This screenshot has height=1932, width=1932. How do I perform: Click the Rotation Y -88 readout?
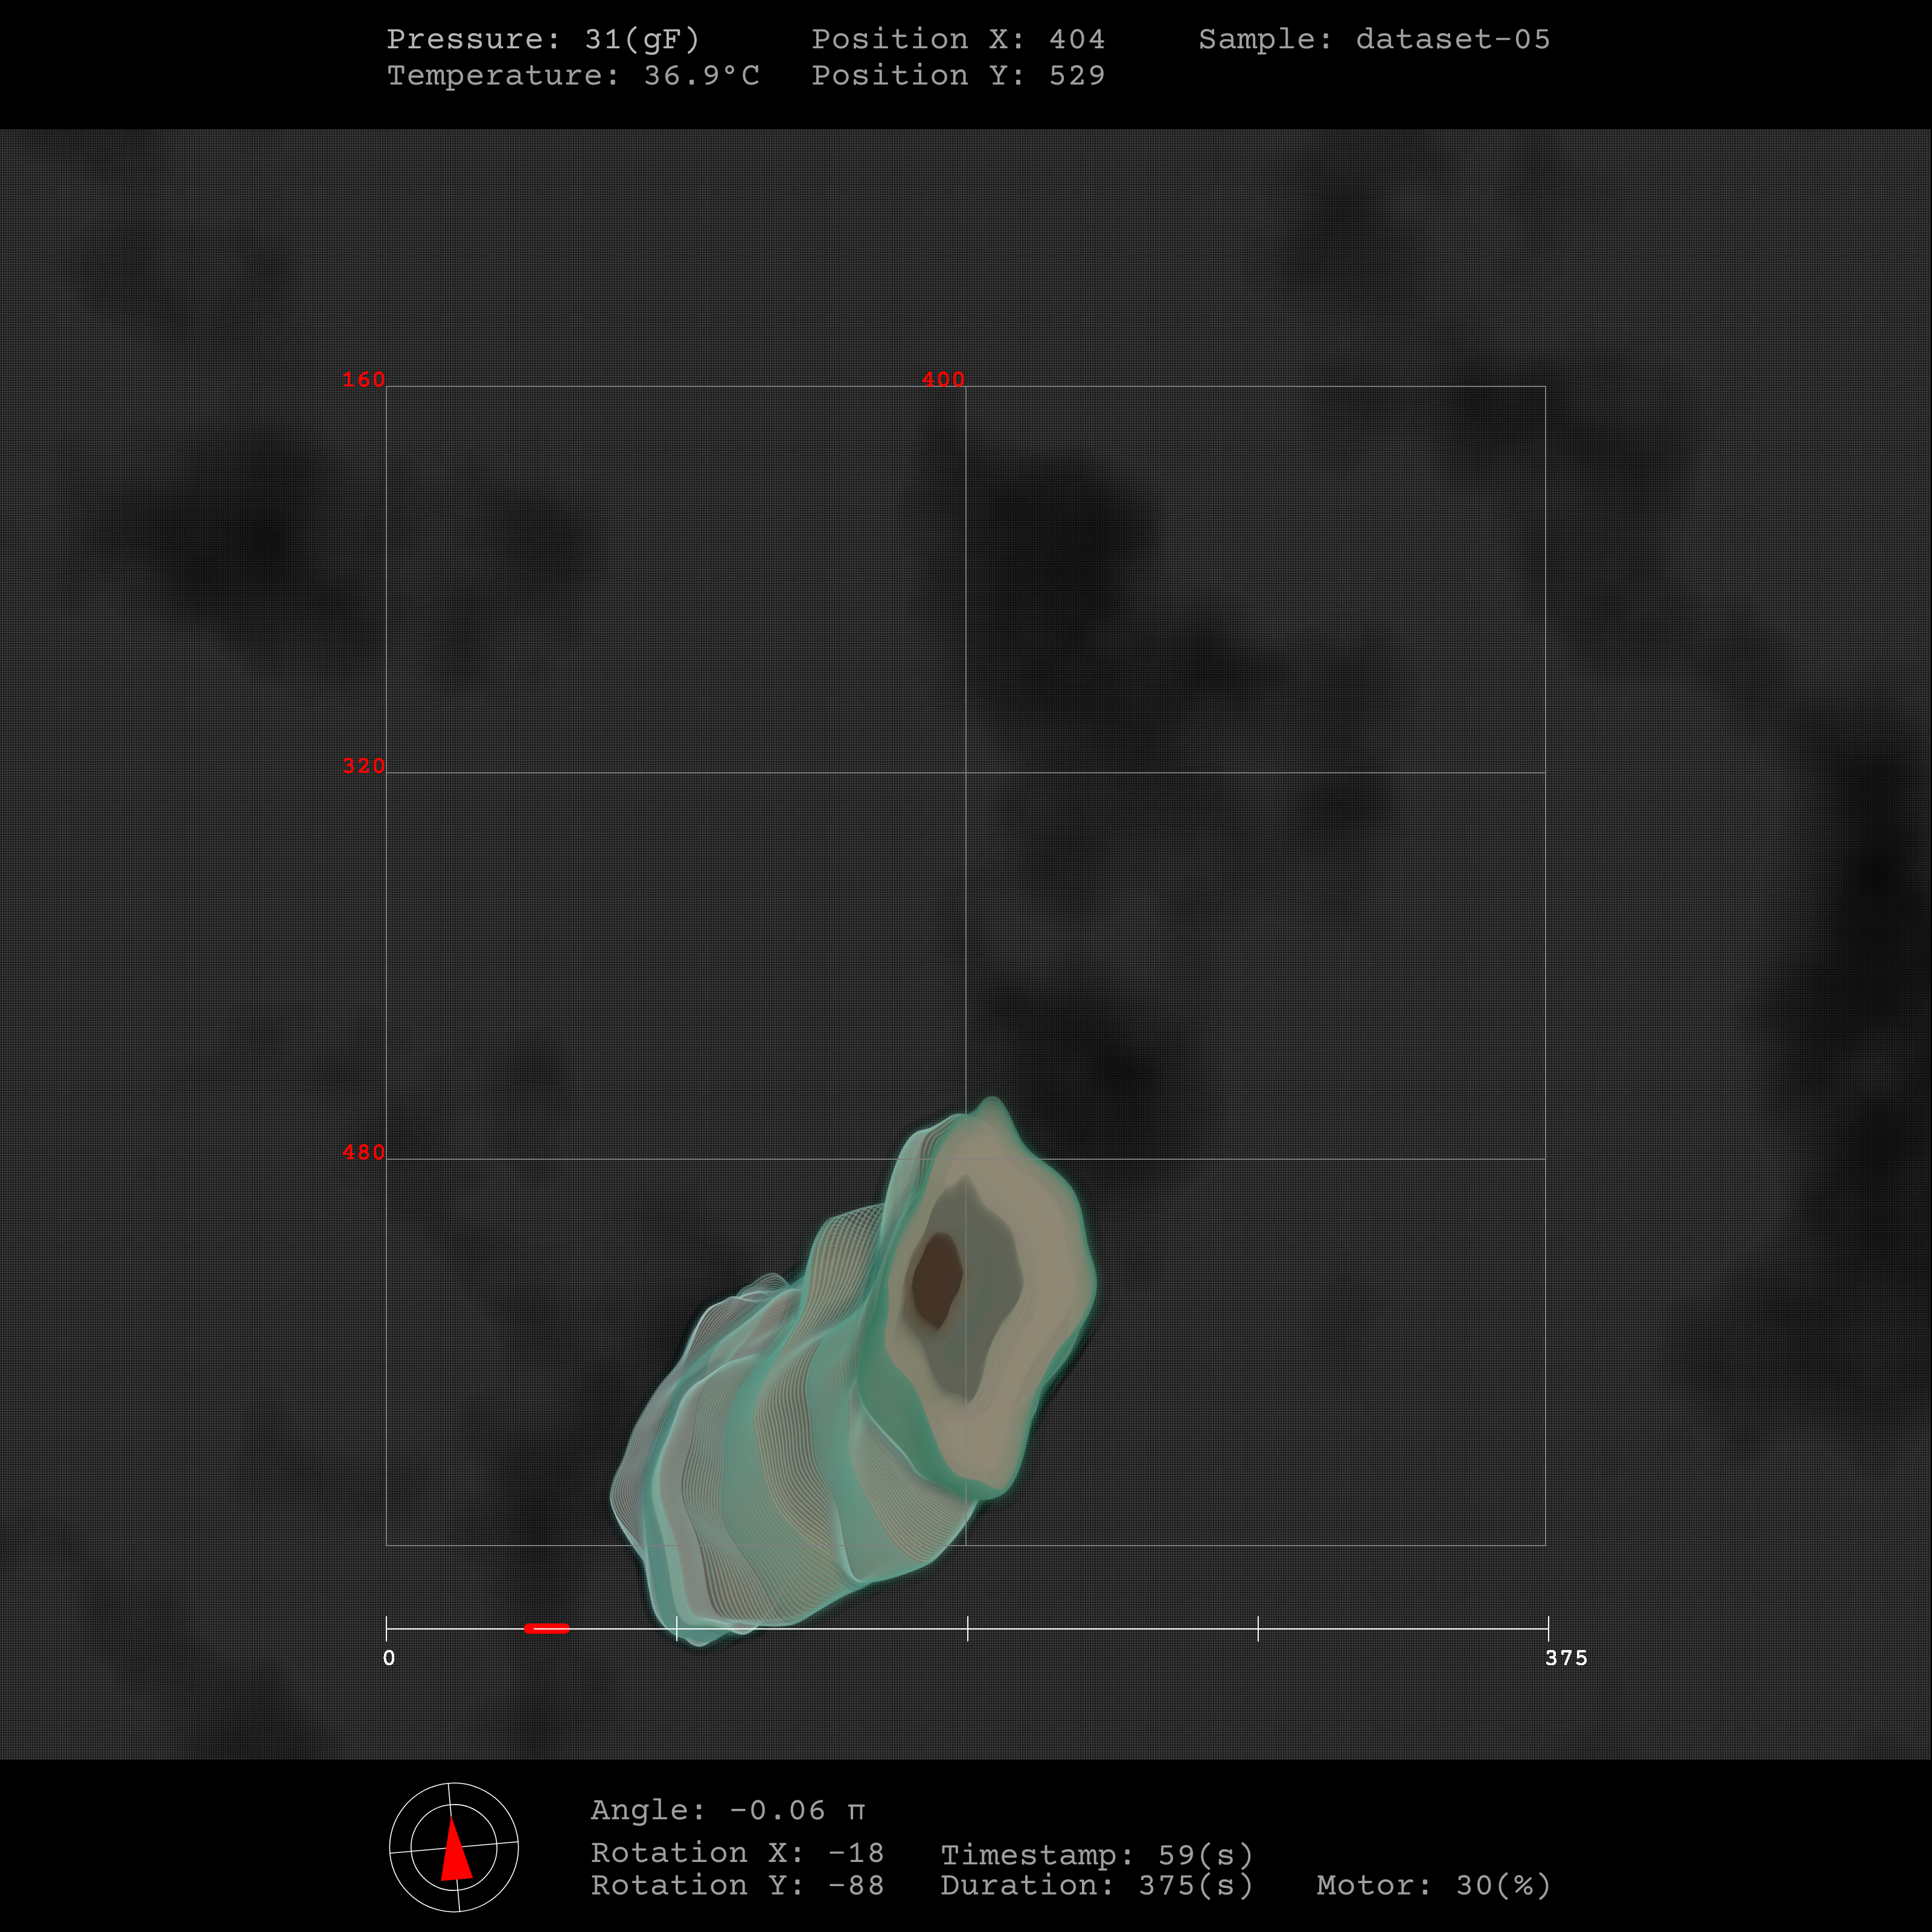pyautogui.click(x=737, y=1885)
